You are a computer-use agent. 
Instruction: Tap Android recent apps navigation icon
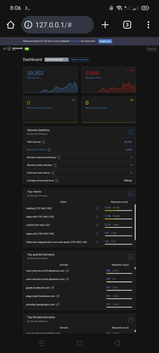(x=42, y=343)
